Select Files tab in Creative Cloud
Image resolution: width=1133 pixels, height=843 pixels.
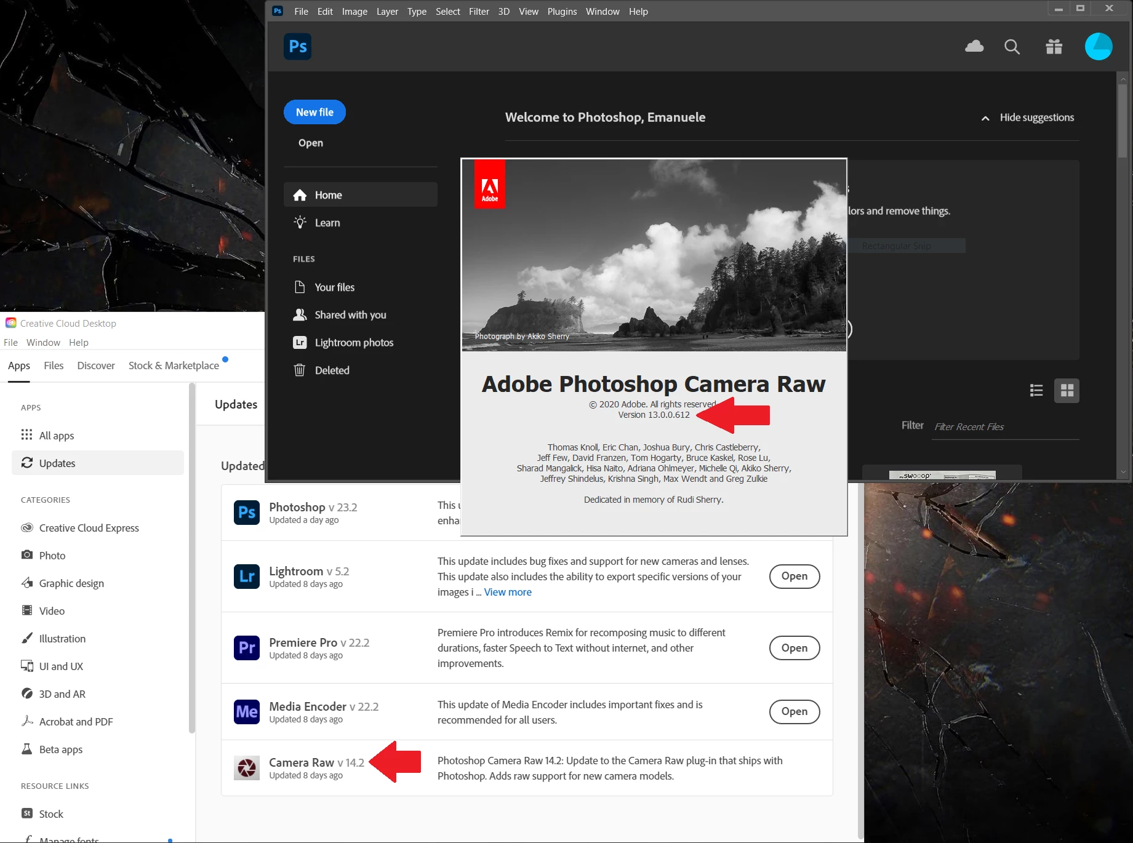[54, 366]
